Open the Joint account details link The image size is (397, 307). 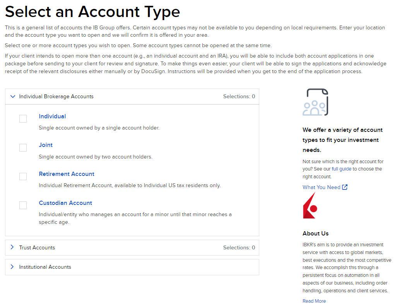pyautogui.click(x=46, y=145)
